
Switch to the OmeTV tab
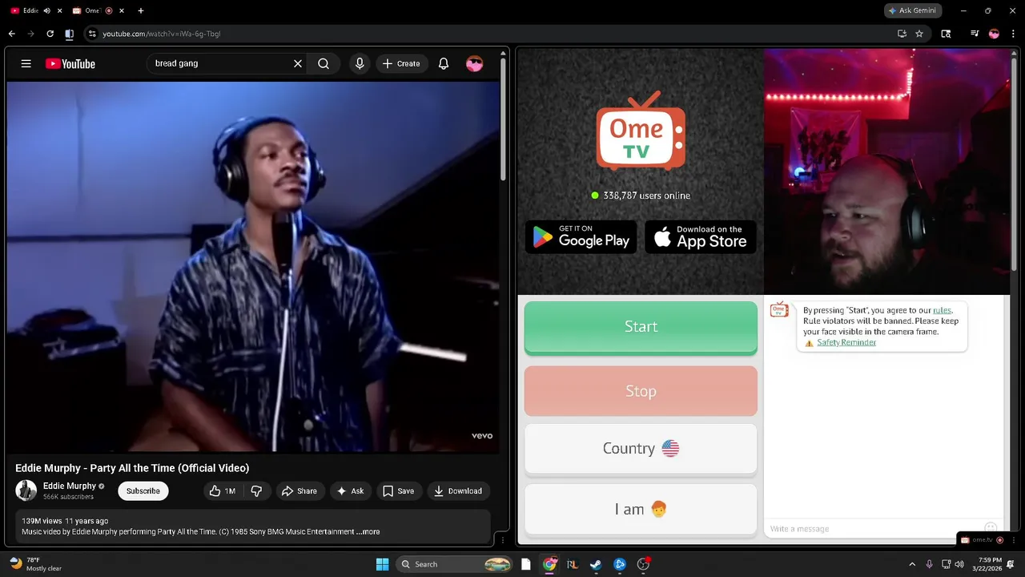tap(91, 10)
